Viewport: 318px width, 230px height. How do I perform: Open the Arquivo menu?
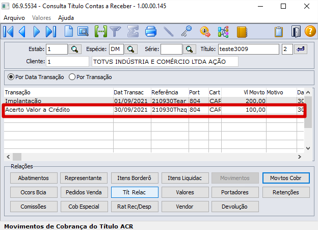14,18
